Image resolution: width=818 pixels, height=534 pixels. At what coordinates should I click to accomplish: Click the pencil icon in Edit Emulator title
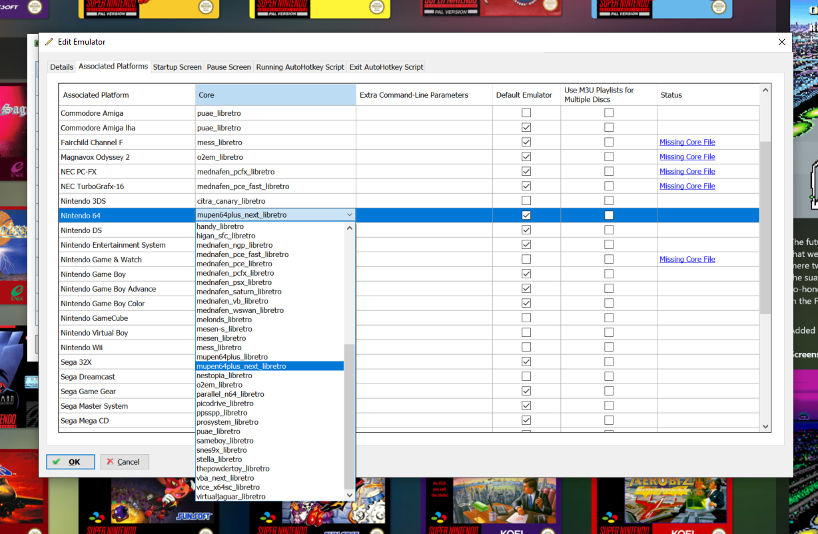click(x=49, y=42)
